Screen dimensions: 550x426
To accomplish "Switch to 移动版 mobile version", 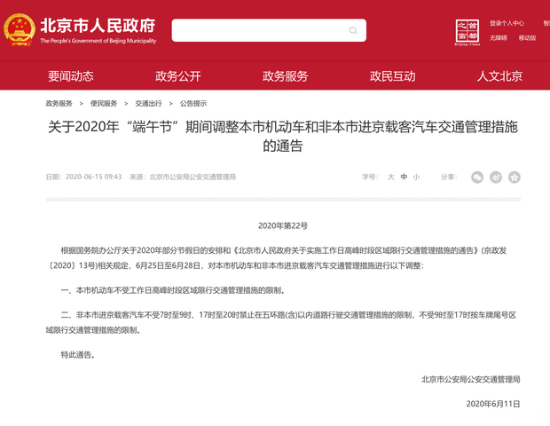I will coord(527,38).
